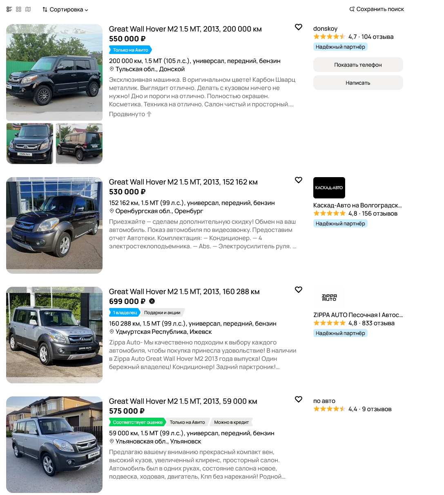
Task: Click Подарки и акции tag
Action: pyautogui.click(x=162, y=313)
